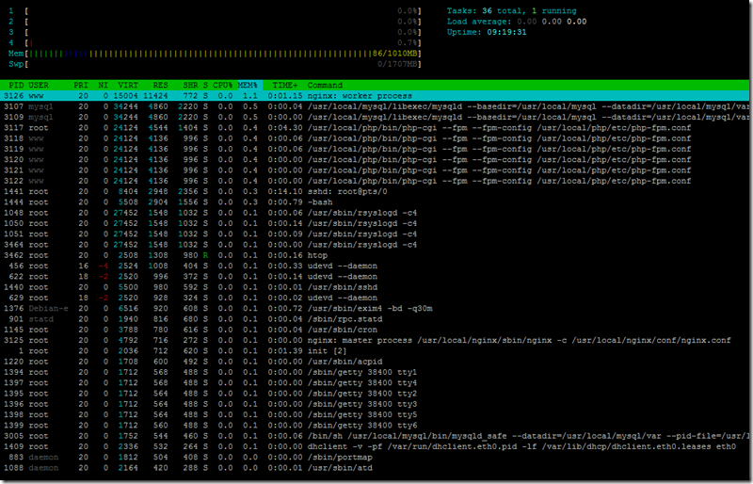753x484 pixels.
Task: Click the Swp usage bar meter
Action: [x=215, y=64]
